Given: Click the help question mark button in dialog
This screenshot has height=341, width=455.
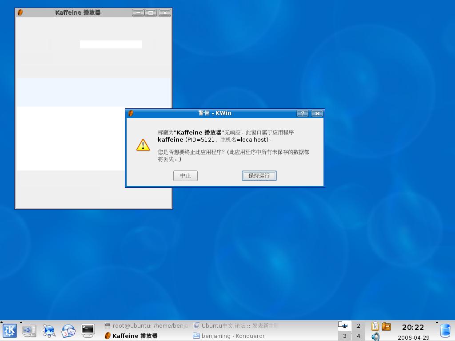Looking at the screenshot, I should pos(302,113).
